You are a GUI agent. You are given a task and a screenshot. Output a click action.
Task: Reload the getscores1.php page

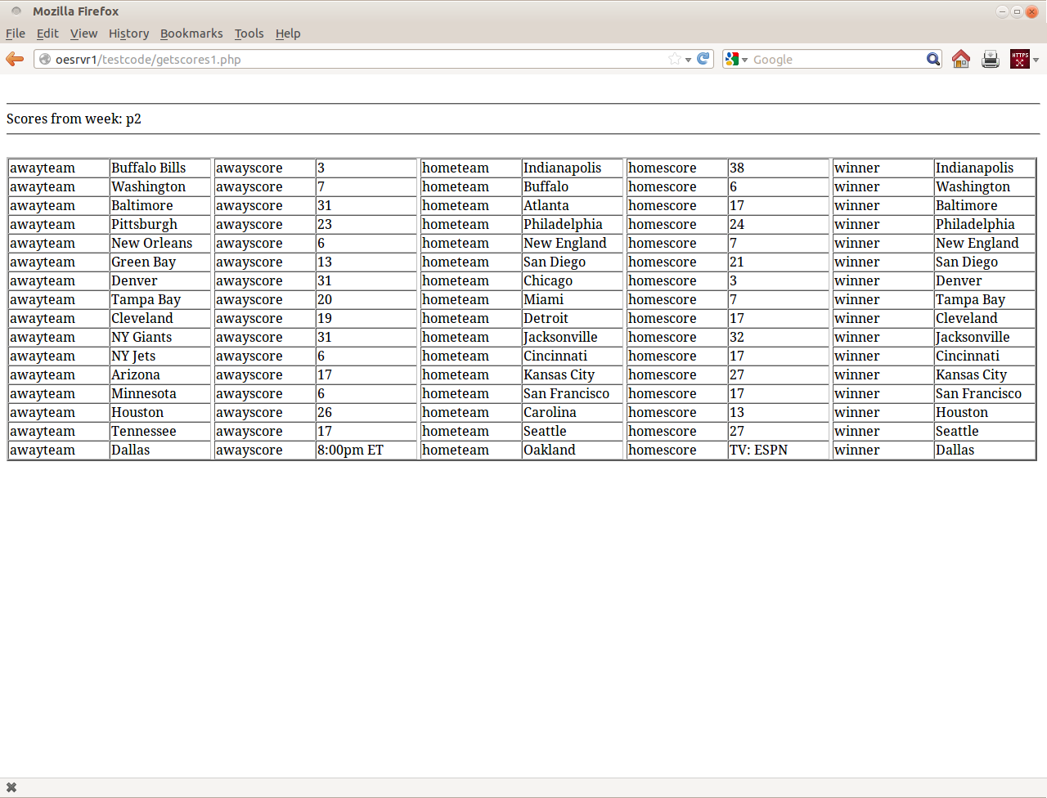pos(703,59)
